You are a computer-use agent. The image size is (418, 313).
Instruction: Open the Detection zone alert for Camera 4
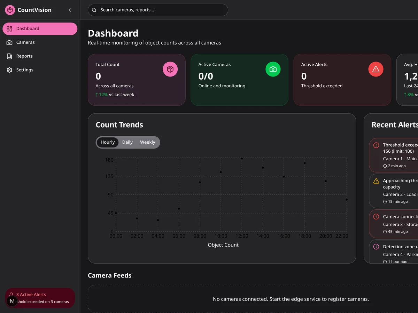[394, 252]
